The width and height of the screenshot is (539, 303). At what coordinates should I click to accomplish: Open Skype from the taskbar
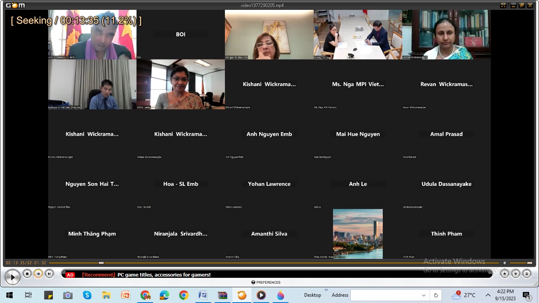(87, 295)
